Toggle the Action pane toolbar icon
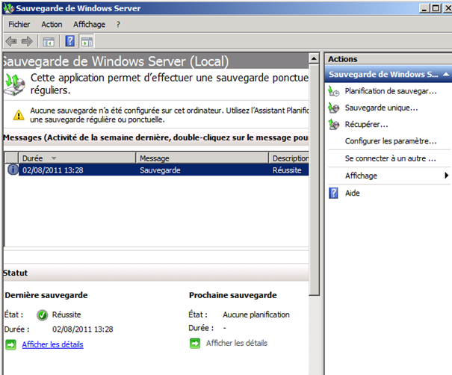 [x=87, y=42]
